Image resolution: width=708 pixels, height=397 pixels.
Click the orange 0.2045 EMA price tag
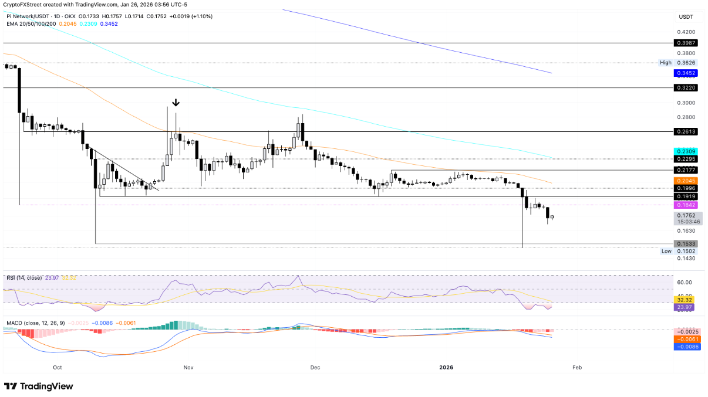(x=685, y=181)
